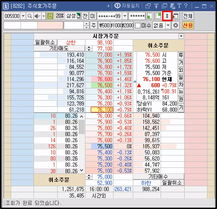Screen dimensions: 217x209
Task: Click the price stepper beside 77,100
Action: click(x=89, y=49)
